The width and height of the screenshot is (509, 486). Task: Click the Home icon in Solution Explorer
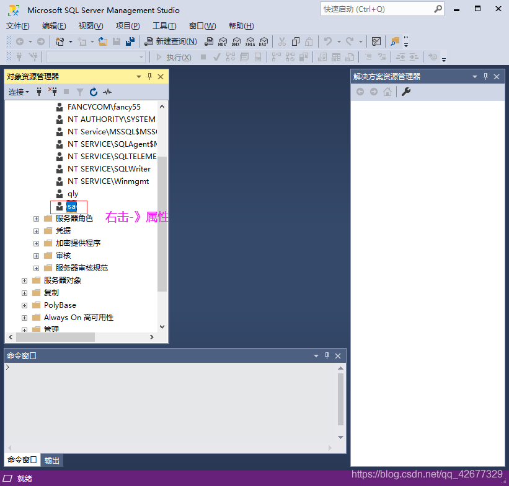point(387,92)
